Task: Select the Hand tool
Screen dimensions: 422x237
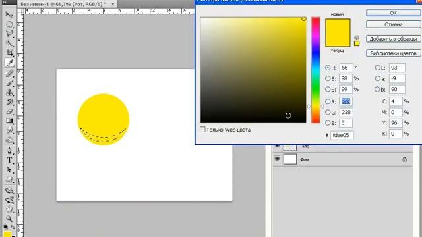Action: tap(9, 209)
